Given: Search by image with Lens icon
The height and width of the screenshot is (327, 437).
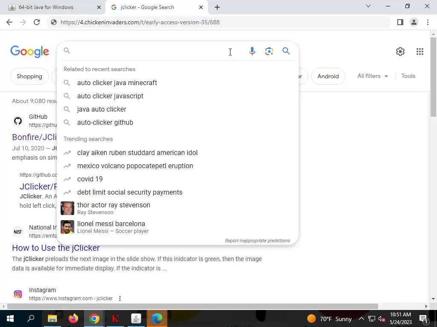Looking at the screenshot, I should point(269,51).
